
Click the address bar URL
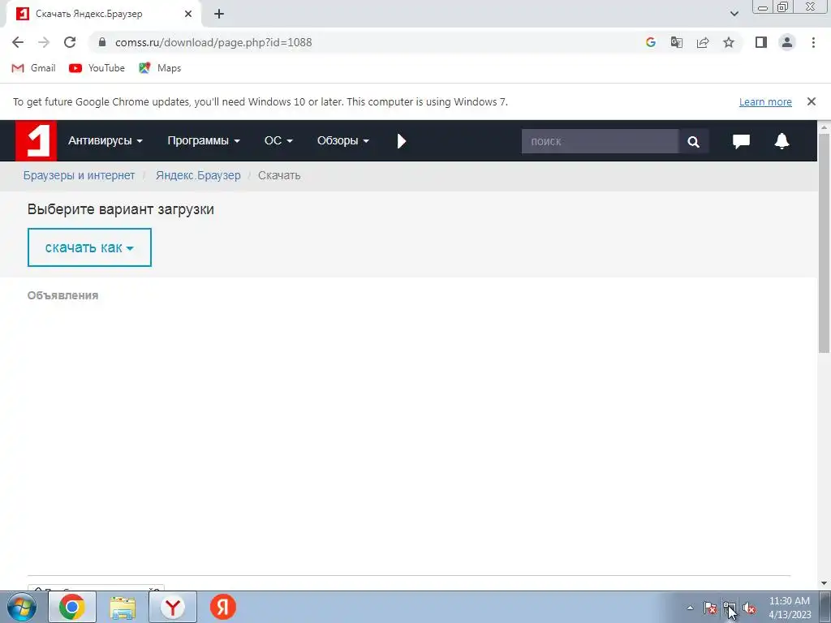click(x=213, y=42)
